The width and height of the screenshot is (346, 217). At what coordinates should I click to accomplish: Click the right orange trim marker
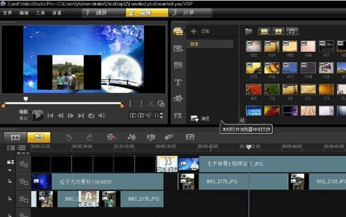pos(122,106)
